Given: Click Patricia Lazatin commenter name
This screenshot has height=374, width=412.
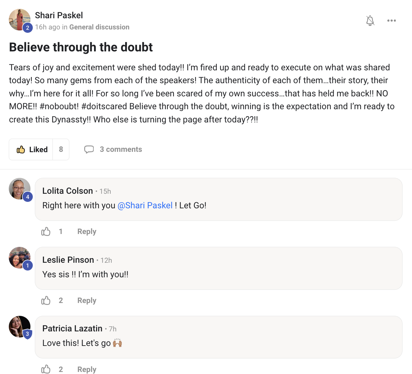Looking at the screenshot, I should tap(72, 329).
